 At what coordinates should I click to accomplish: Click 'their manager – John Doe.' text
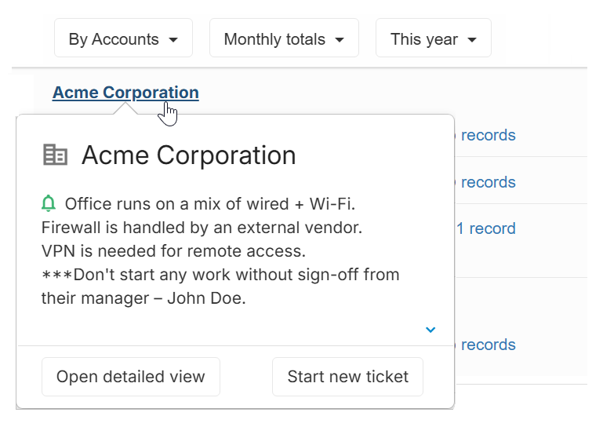(143, 298)
